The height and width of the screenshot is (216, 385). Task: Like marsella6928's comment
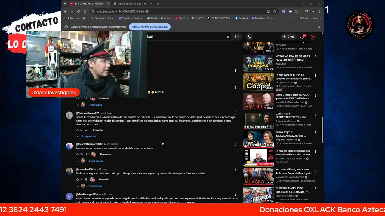77,179
